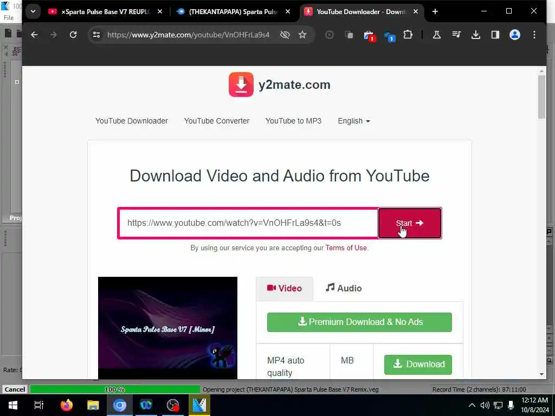Click the scrollbar down arrow
This screenshot has height=416, width=555.
click(x=541, y=374)
